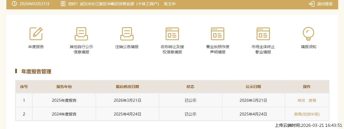Open the 注销公告填报 tray icon

coord(127,34)
